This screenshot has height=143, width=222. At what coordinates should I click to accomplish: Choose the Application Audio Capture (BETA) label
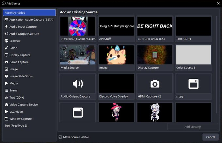click(31, 20)
